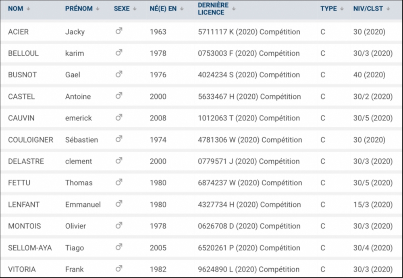The width and height of the screenshot is (403, 278).
Task: Click birth year 2008 for CAUVIN
Action: (158, 118)
